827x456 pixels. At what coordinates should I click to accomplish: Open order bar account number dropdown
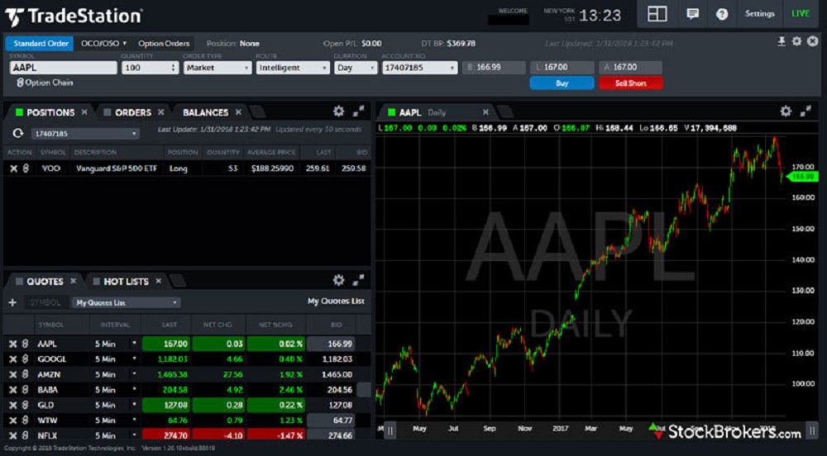point(419,68)
